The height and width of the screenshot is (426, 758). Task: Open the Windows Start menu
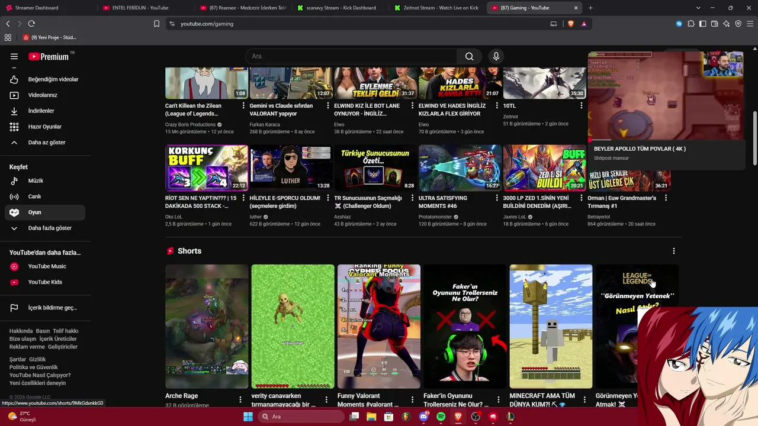248,417
